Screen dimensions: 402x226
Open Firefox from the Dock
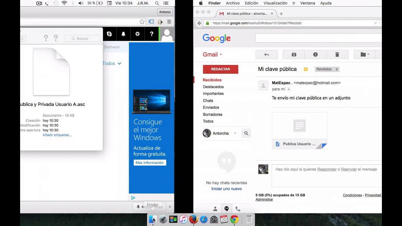coord(193,219)
